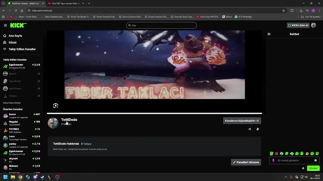Open recommended channel Nagalar
The image size is (323, 181).
click(21, 123)
